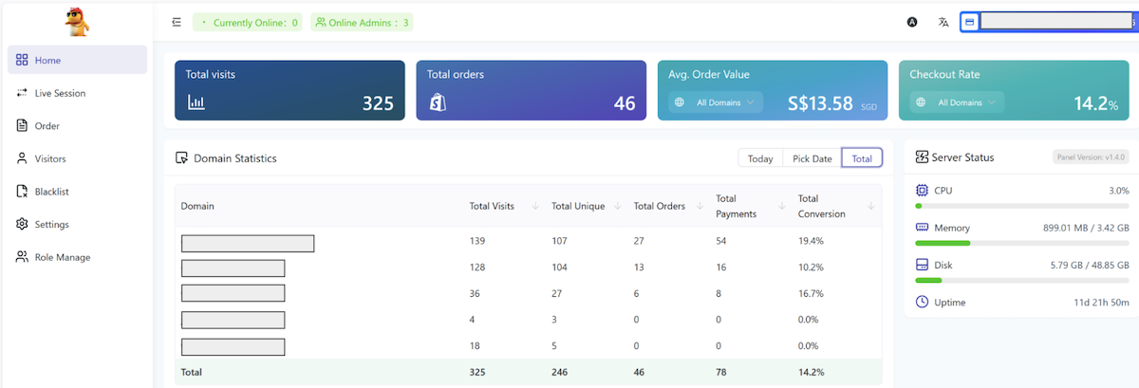Click the Online Admins badge
This screenshot has width=1139, height=388.
363,22
